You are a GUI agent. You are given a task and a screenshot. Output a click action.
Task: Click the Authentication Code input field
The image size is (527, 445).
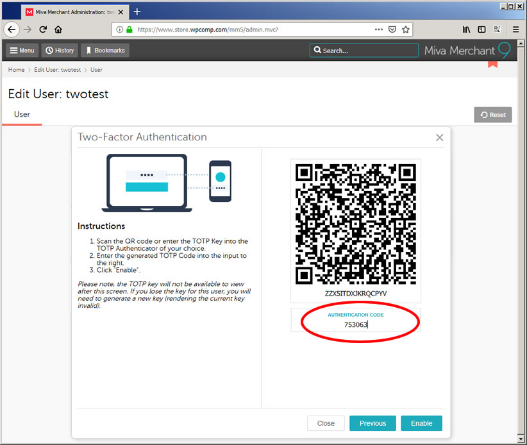point(356,324)
